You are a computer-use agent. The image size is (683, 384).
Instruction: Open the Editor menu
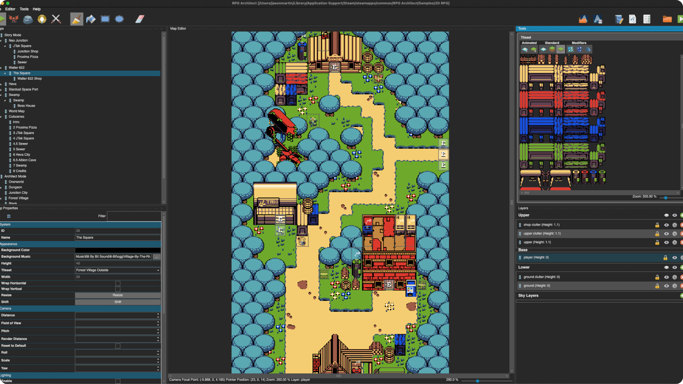click(10, 9)
